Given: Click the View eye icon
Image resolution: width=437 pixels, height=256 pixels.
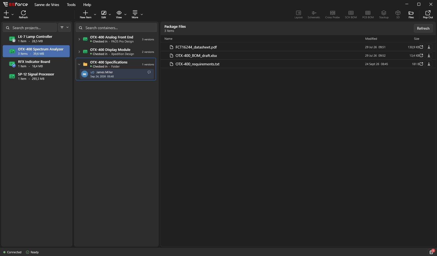Looking at the screenshot, I should tap(119, 13).
